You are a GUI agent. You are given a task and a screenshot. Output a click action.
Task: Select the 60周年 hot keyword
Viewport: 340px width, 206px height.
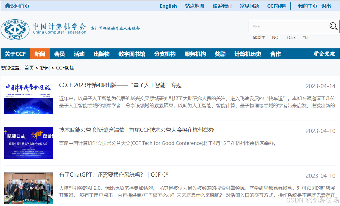click(259, 37)
